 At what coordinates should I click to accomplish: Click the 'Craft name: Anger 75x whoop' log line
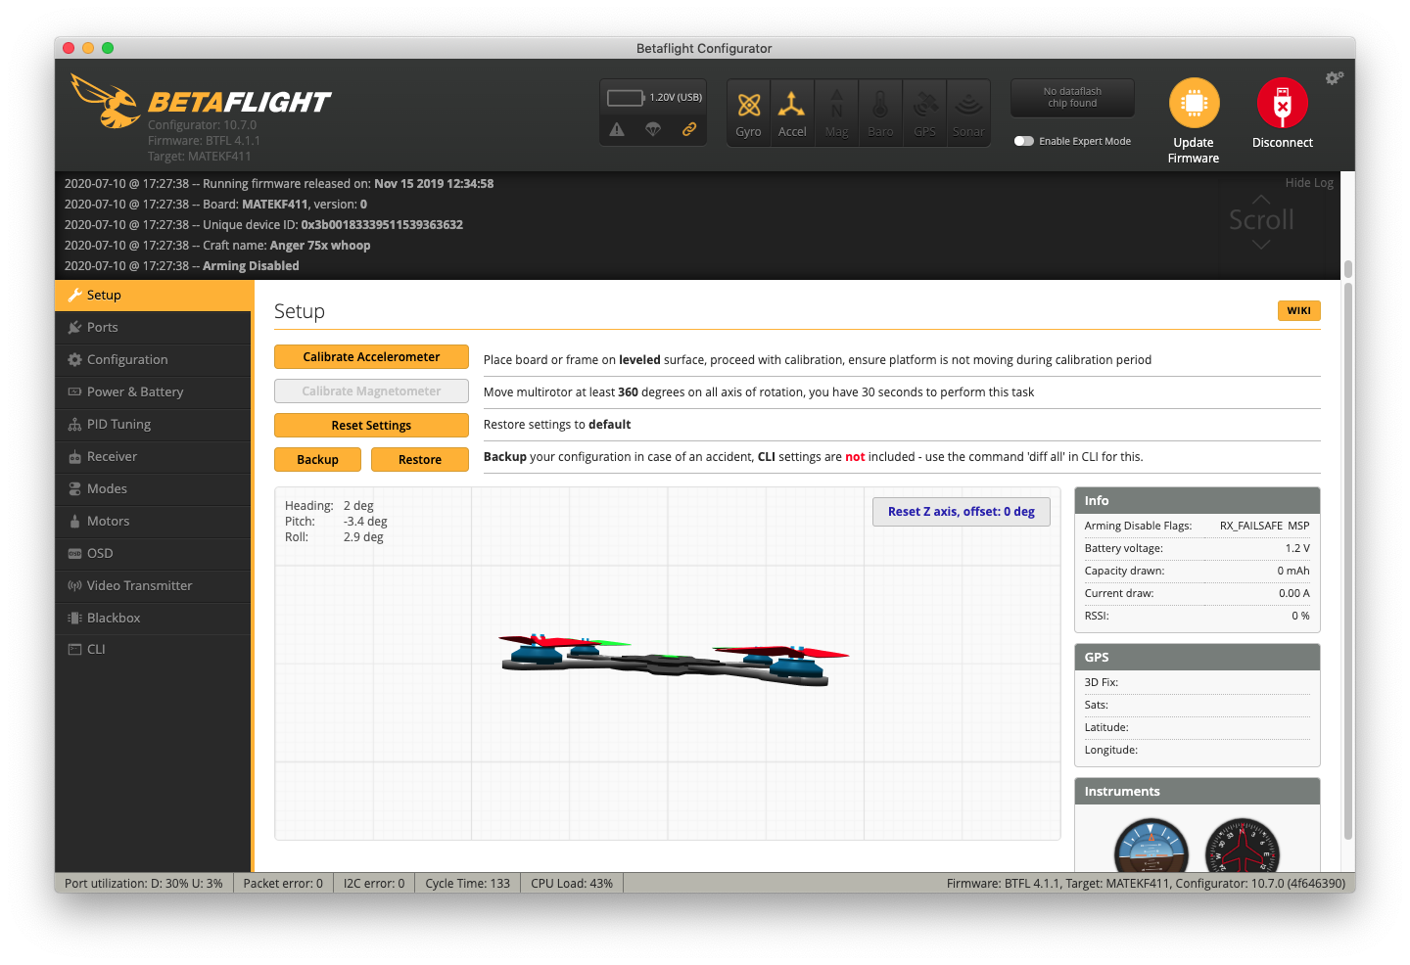pyautogui.click(x=217, y=246)
